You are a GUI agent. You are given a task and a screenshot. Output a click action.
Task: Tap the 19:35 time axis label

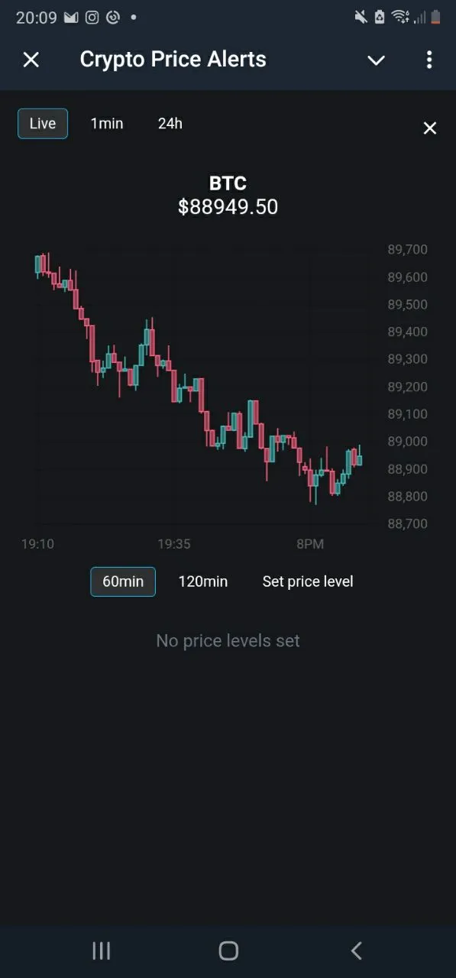click(x=174, y=543)
